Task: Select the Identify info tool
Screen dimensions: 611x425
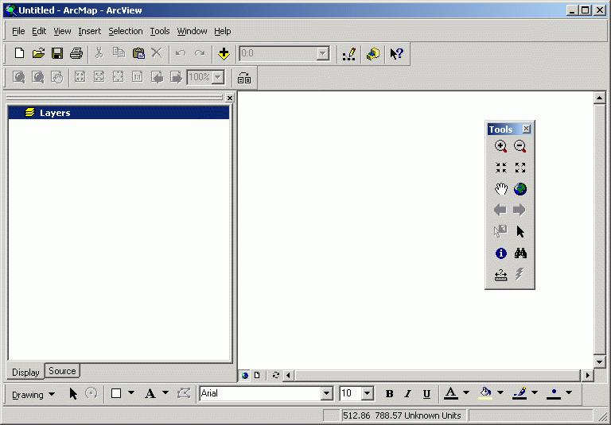Action: click(x=500, y=253)
